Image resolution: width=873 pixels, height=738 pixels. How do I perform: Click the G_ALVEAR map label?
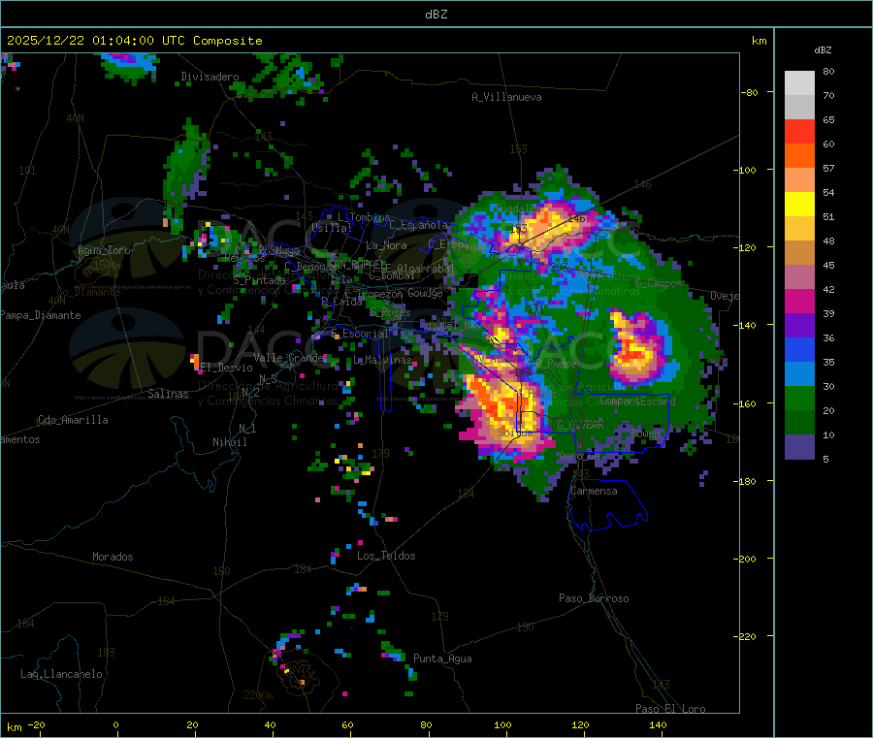point(580,425)
